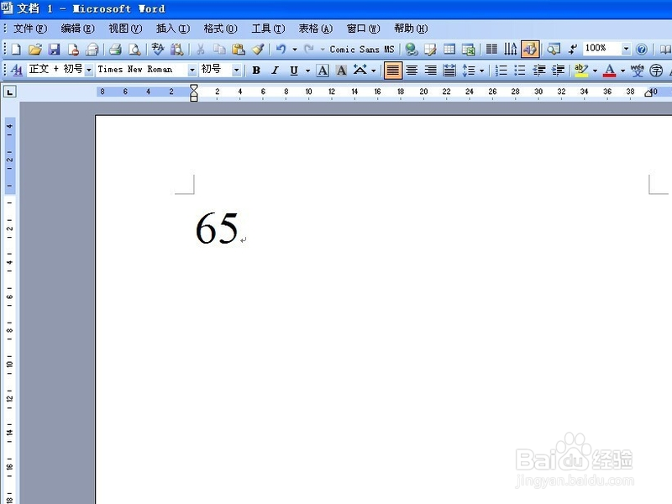
Task: Toggle the highlighted Drawing toolbar button
Action: [x=530, y=50]
